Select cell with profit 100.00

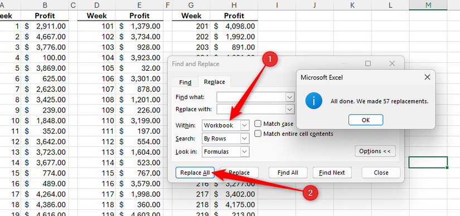point(45,58)
